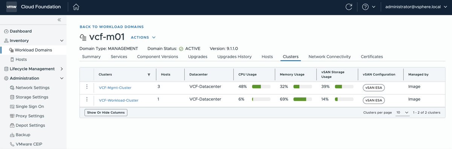Open Network Settings in sidebar
Screen dimensions: 452x149
click(x=32, y=88)
